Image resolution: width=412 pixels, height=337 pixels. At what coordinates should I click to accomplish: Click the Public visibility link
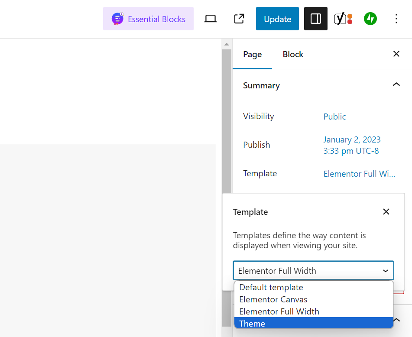334,117
